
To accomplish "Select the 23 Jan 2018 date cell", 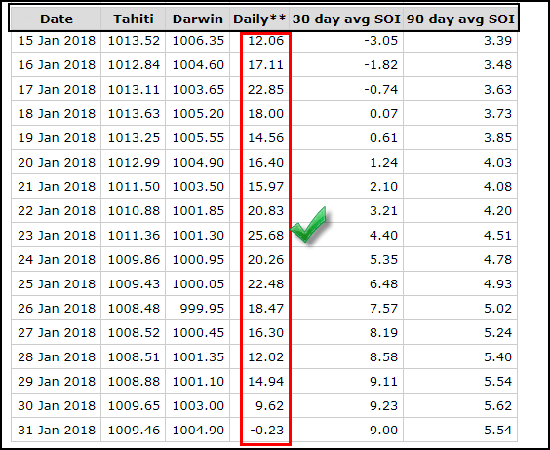I will [x=57, y=235].
